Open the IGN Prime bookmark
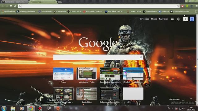Viewport: 198px width, 111px height. pyautogui.click(x=93, y=12)
